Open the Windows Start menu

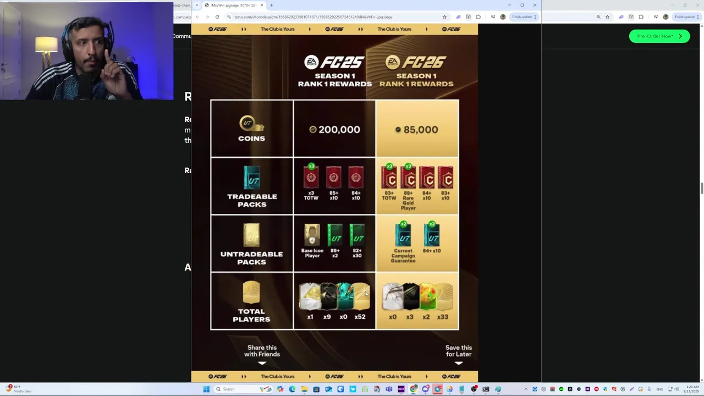(206, 389)
